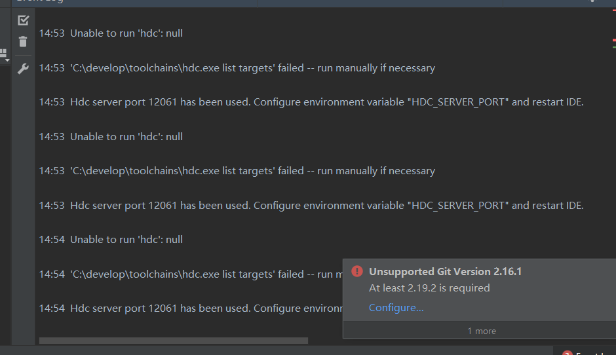The width and height of the screenshot is (616, 355).
Task: Jump to the green stripe marker on right edge
Action: pos(614,47)
